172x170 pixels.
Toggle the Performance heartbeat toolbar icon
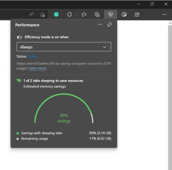[110, 14]
